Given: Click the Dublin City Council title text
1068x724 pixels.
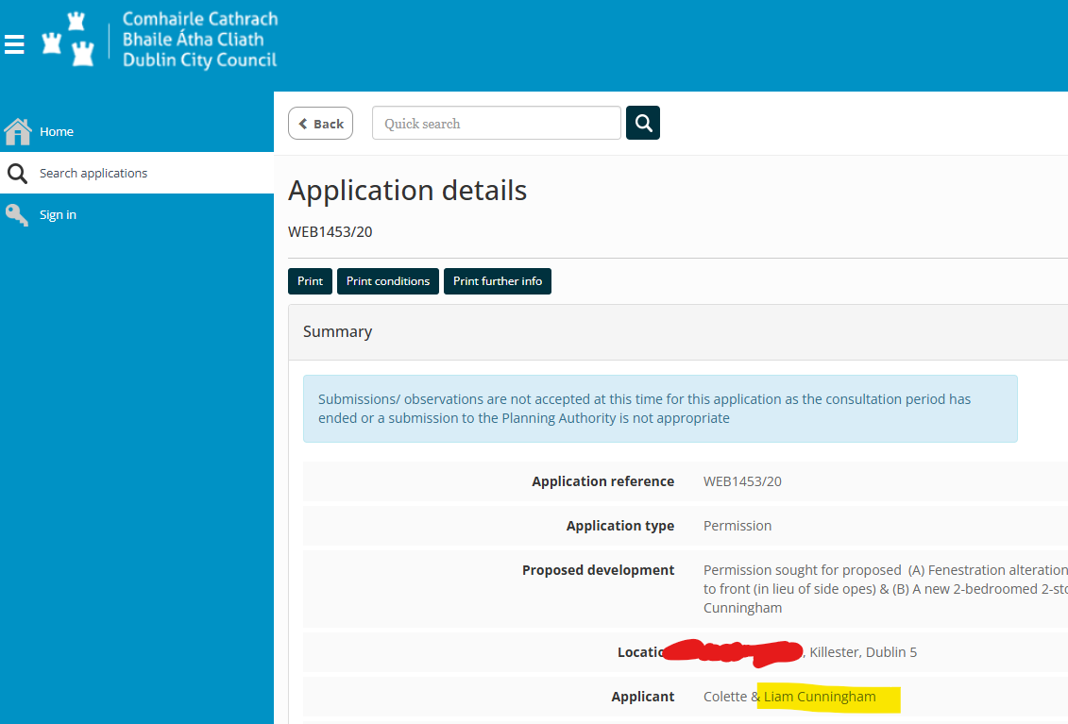Looking at the screenshot, I should coord(199,59).
